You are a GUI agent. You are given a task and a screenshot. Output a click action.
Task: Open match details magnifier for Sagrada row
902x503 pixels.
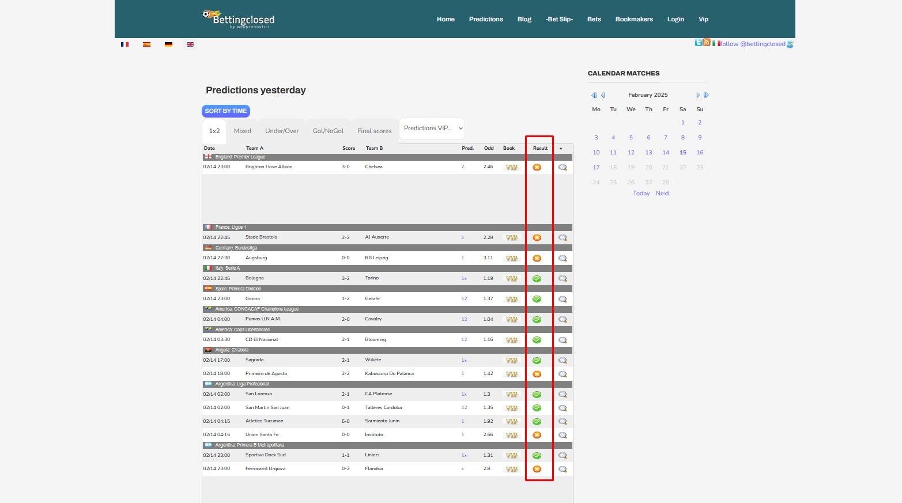563,360
